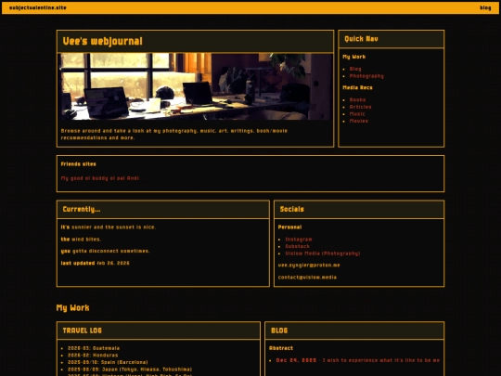Click the Quick Nav heading

361,39
